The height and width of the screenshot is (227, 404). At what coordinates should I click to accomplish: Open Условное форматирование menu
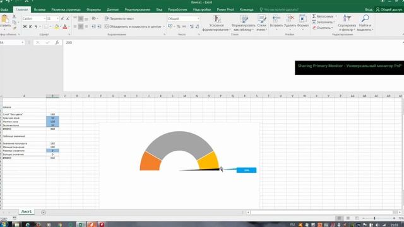click(x=217, y=23)
